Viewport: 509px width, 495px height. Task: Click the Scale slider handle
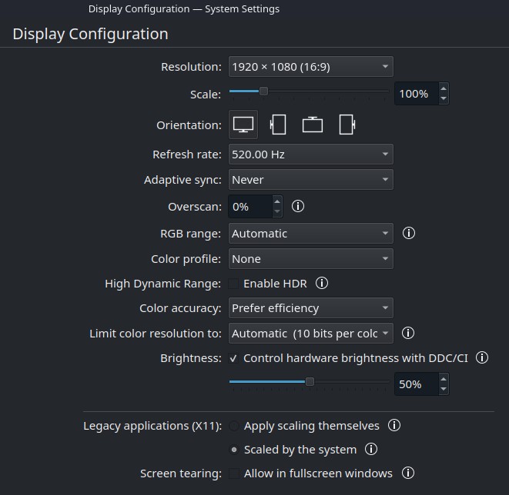click(263, 91)
